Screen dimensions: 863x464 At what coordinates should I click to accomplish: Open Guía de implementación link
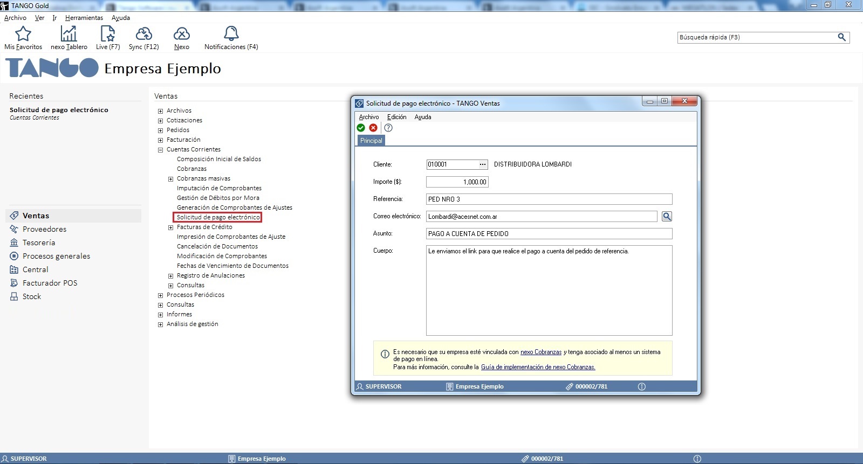click(538, 367)
